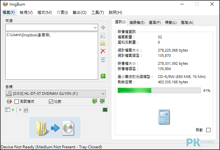Image resolution: width=220 pixels, height=150 pixels.
Task: Enable the 測試模式 checkbox
Action: pos(17,101)
